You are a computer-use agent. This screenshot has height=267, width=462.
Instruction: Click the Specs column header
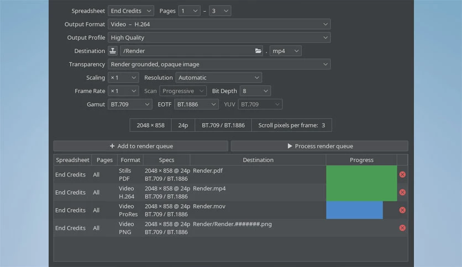[166, 160]
